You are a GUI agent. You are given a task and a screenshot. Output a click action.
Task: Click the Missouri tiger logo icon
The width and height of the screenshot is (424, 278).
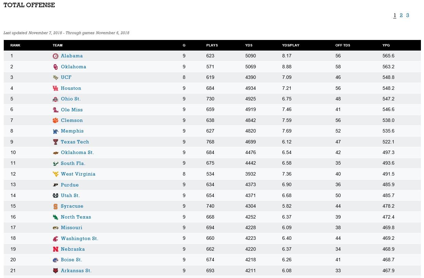[x=55, y=228]
